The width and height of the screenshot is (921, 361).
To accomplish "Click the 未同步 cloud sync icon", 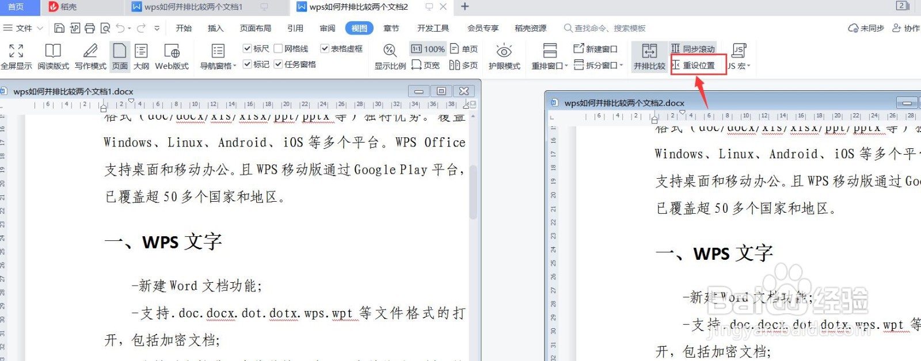I will click(x=866, y=28).
